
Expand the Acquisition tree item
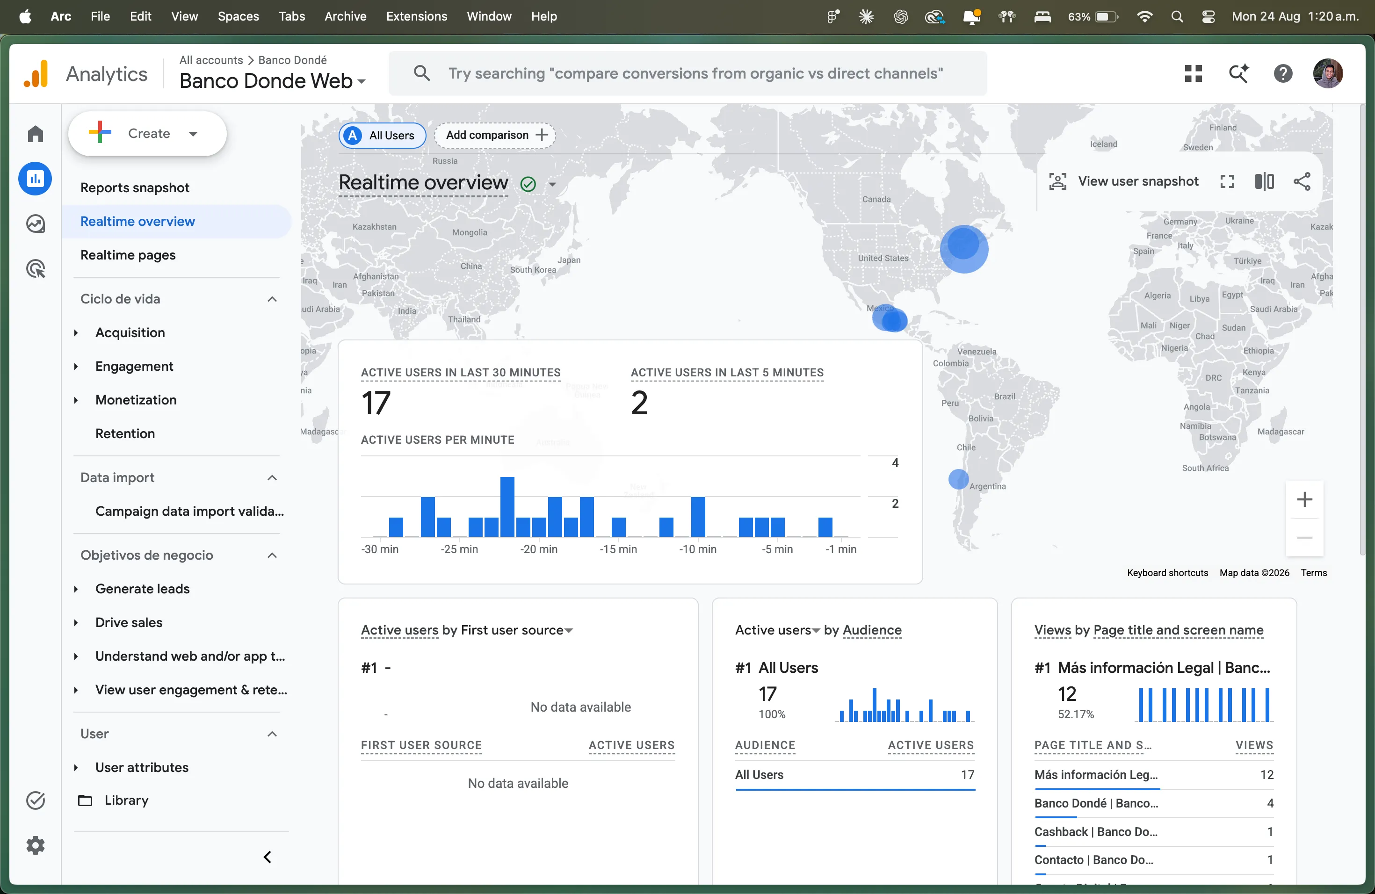pos(76,332)
